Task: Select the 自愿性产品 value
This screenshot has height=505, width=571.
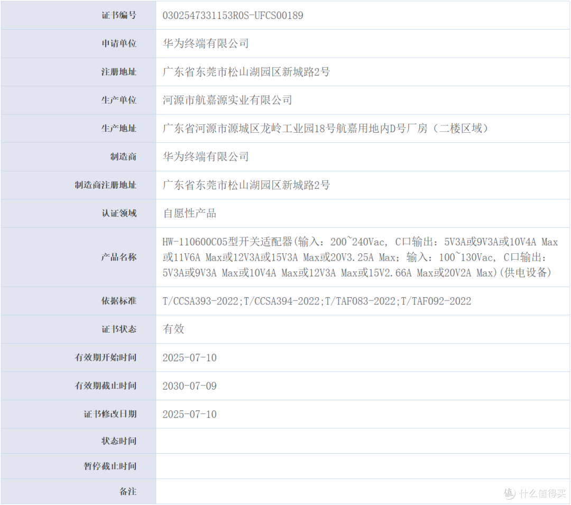Action: (189, 213)
